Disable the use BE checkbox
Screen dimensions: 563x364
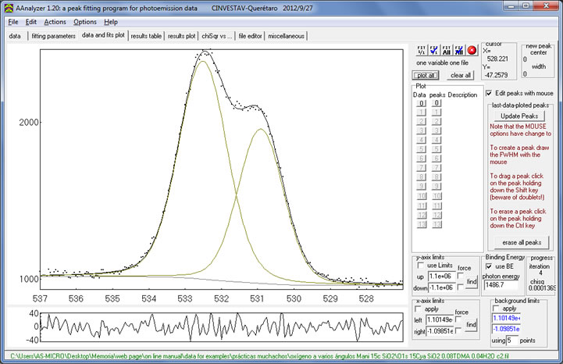(x=490, y=267)
